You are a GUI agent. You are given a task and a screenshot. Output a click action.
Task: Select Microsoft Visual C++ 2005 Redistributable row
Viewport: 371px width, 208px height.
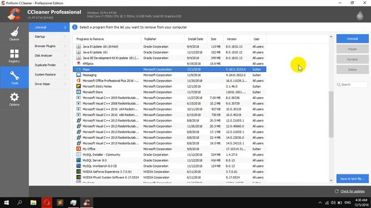(169, 98)
